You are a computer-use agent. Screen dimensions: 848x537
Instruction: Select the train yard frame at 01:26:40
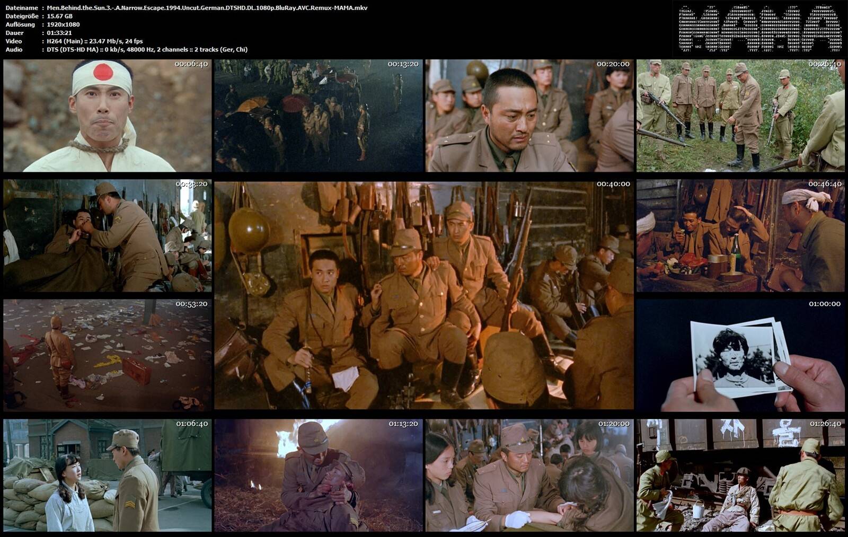[x=740, y=476]
